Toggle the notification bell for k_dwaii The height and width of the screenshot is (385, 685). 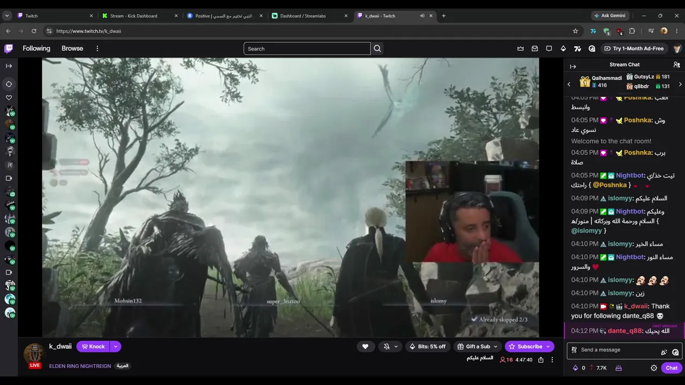click(x=386, y=346)
